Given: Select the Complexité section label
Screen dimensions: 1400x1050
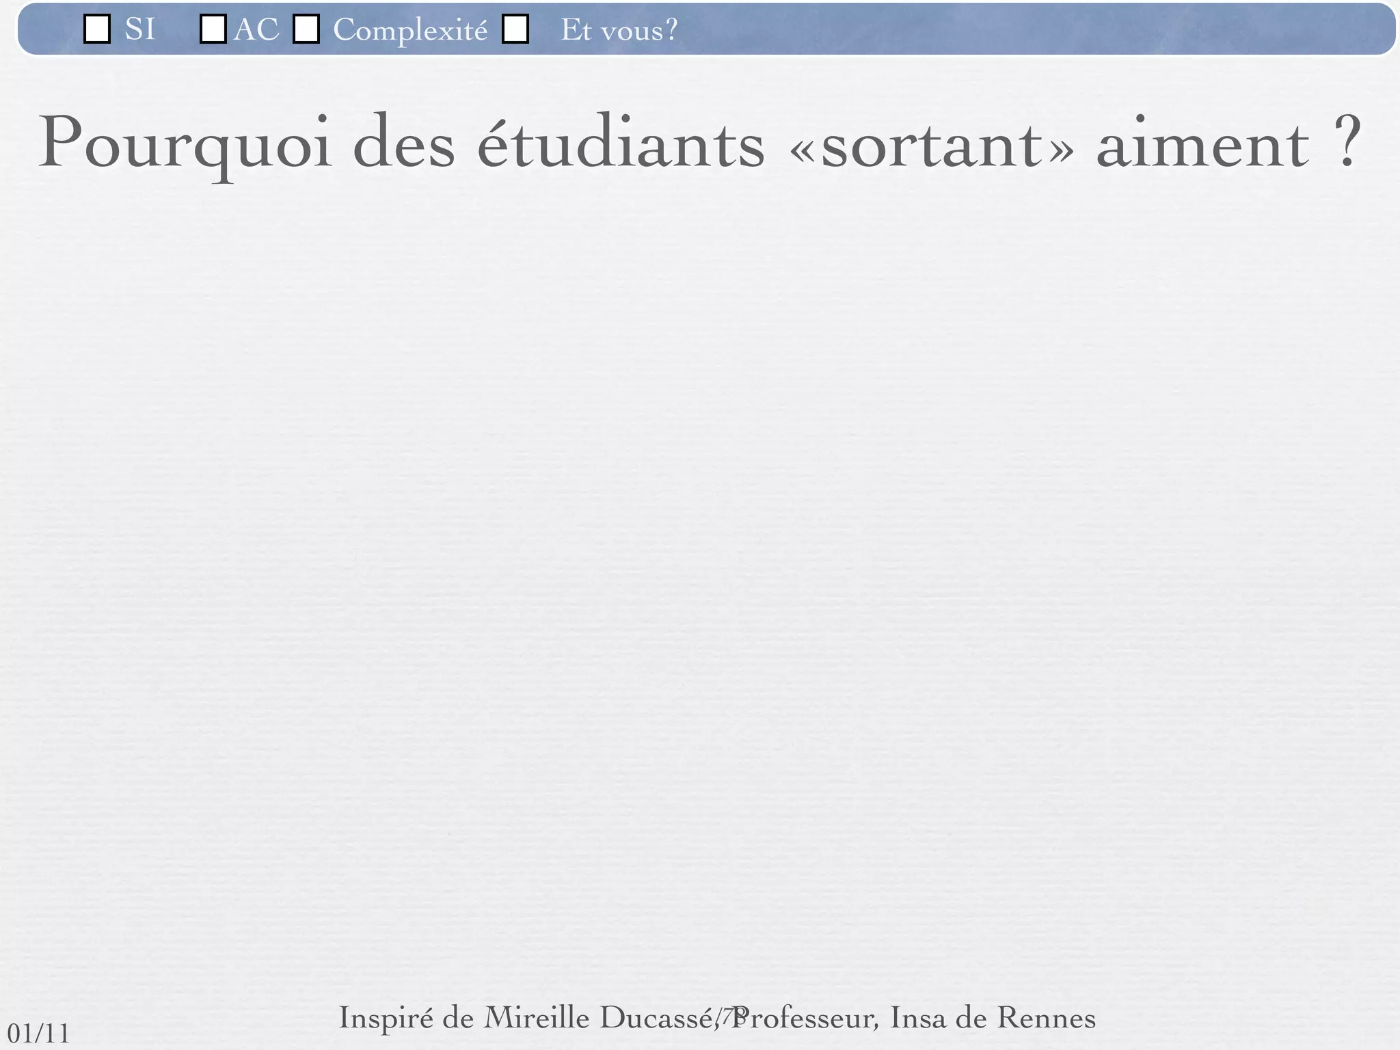Looking at the screenshot, I should coord(411,31).
